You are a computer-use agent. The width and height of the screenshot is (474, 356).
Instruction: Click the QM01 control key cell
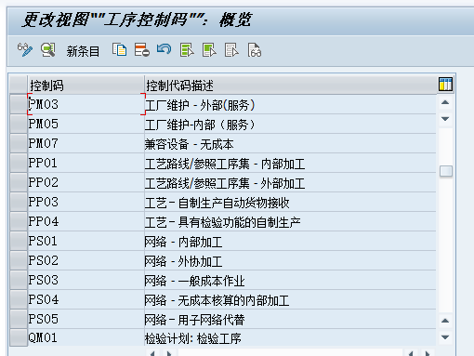point(86,337)
